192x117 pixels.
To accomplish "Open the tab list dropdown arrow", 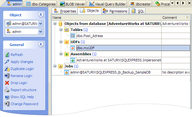I will pyautogui.click(x=172, y=3).
